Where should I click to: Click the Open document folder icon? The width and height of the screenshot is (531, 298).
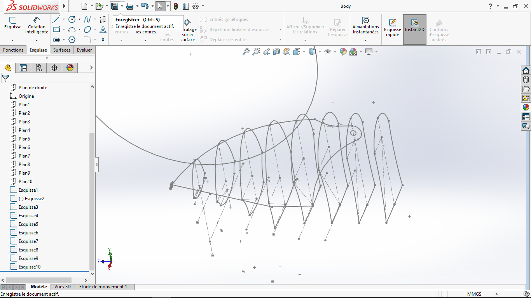(100, 6)
